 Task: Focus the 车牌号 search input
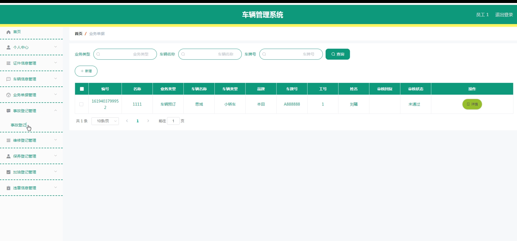[x=291, y=54]
